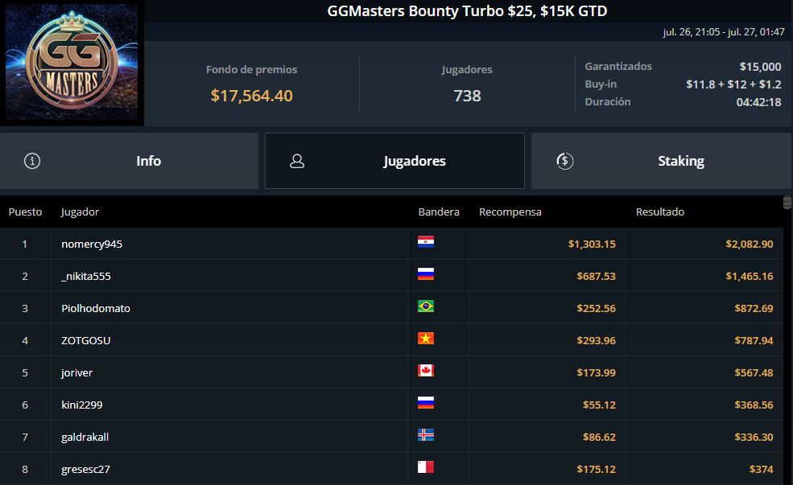
Task: Click Malta flag in gresesc27 row
Action: click(x=426, y=467)
